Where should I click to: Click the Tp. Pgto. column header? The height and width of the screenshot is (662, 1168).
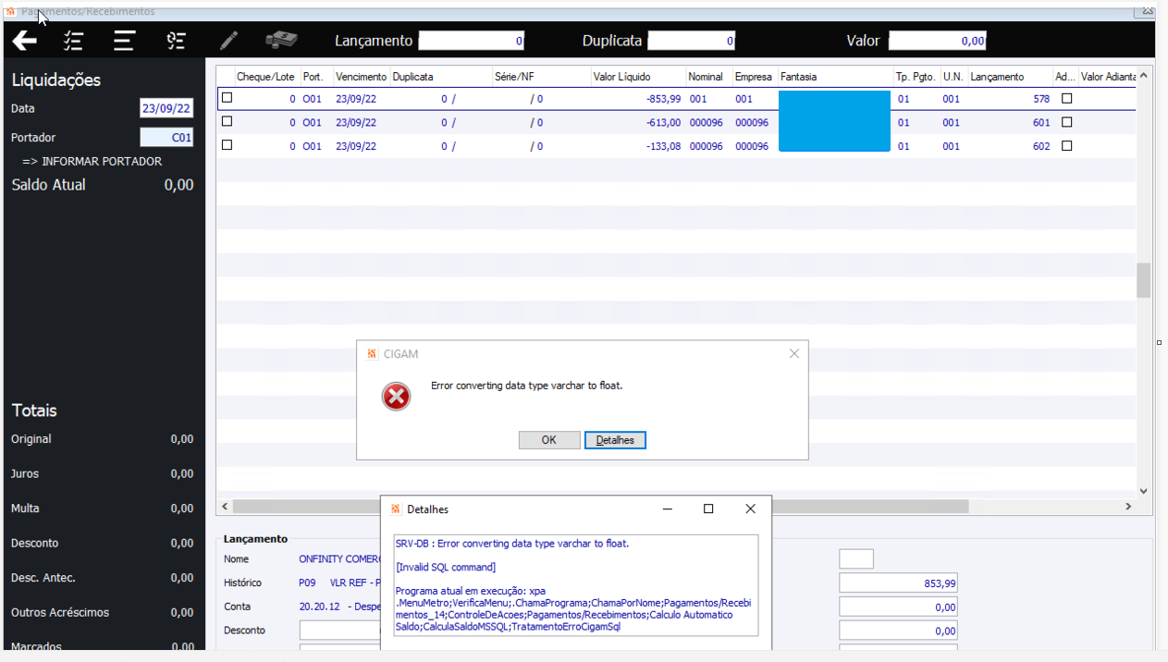tap(916, 77)
